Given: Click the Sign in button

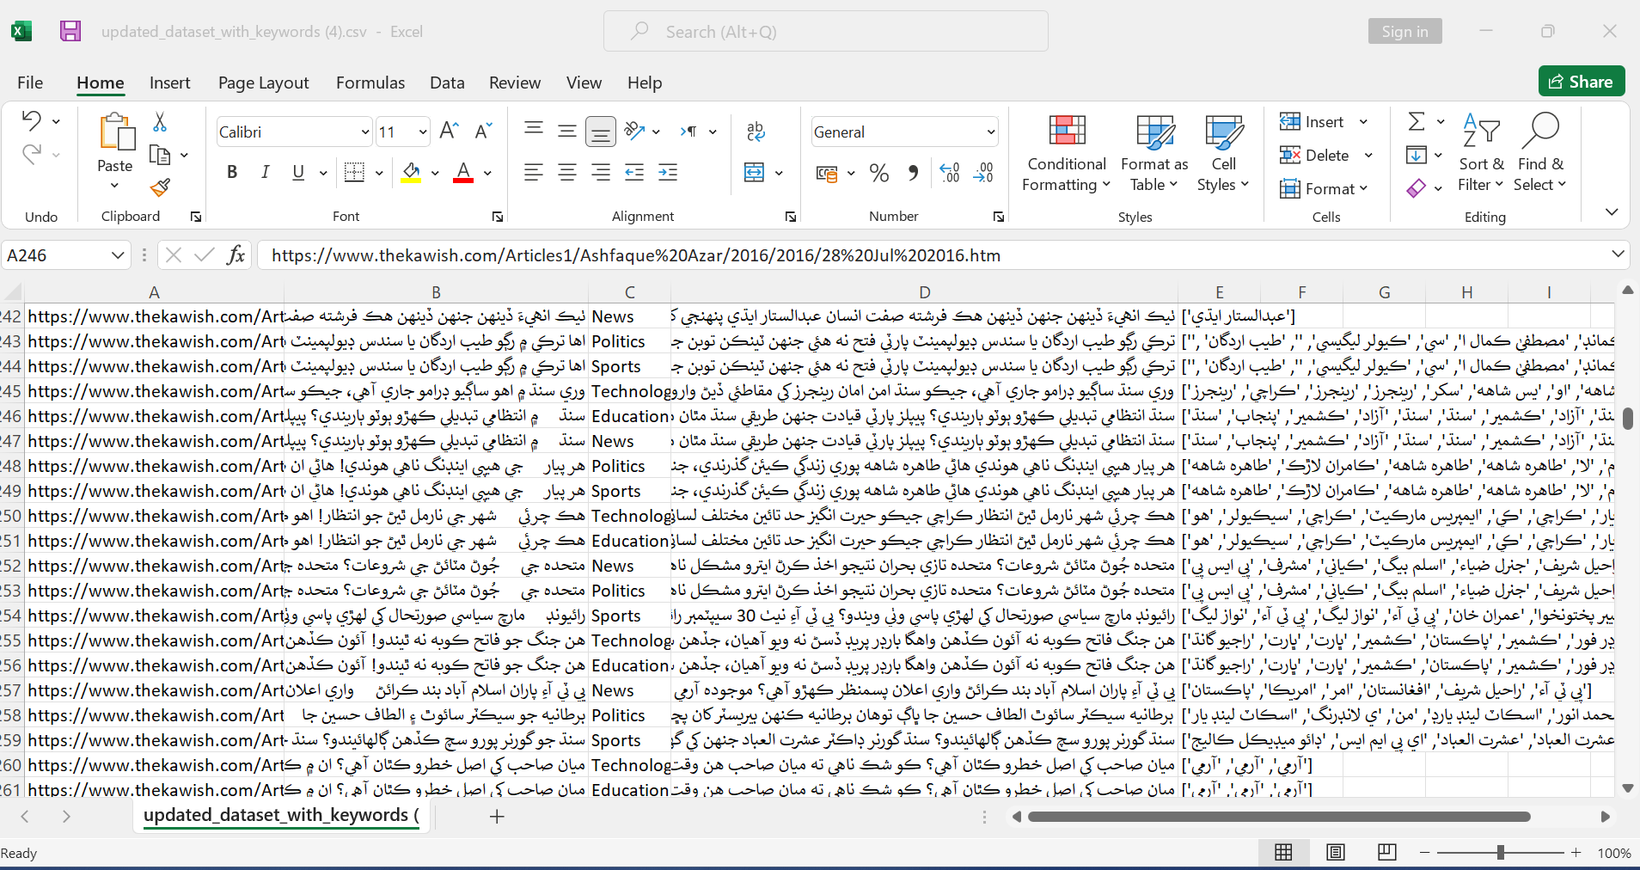Looking at the screenshot, I should click(x=1404, y=31).
